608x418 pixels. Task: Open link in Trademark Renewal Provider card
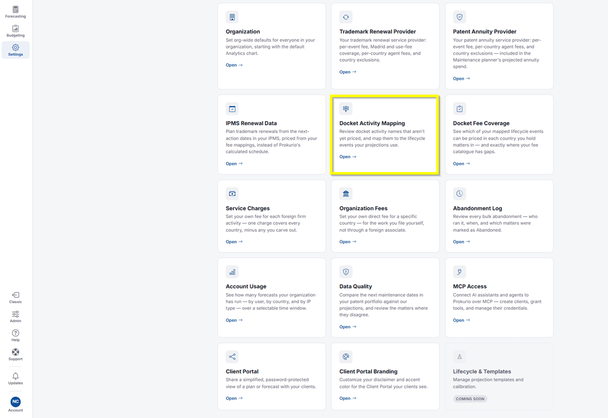pos(348,72)
